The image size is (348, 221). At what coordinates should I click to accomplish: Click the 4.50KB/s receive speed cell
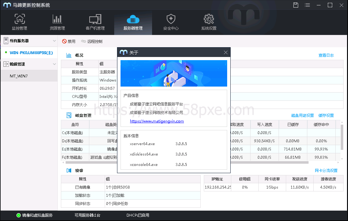(328, 187)
